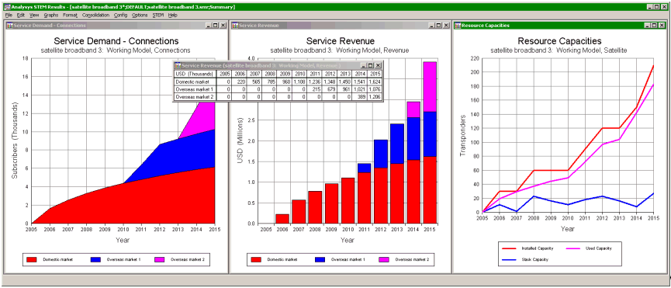This screenshot has height=288, width=671.
Task: Click the red Domestic market swatch in Connections legend
Action: (x=32, y=259)
